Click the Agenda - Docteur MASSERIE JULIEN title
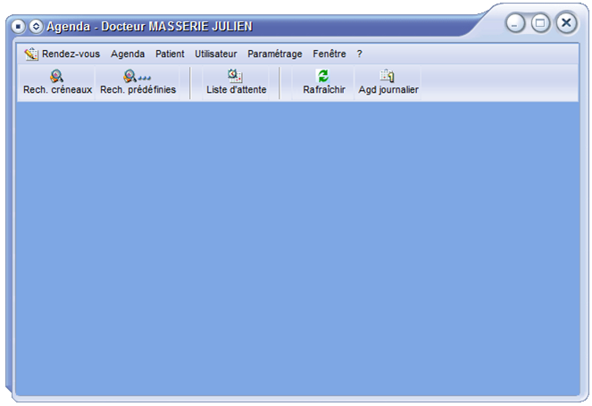Image resolution: width=592 pixels, height=406 pixels. point(149,27)
